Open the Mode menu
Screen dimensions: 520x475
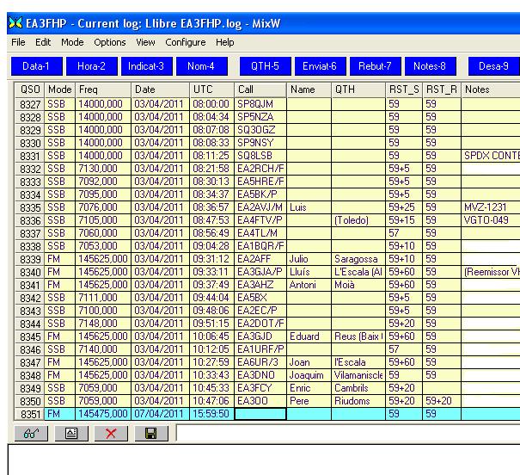(72, 42)
